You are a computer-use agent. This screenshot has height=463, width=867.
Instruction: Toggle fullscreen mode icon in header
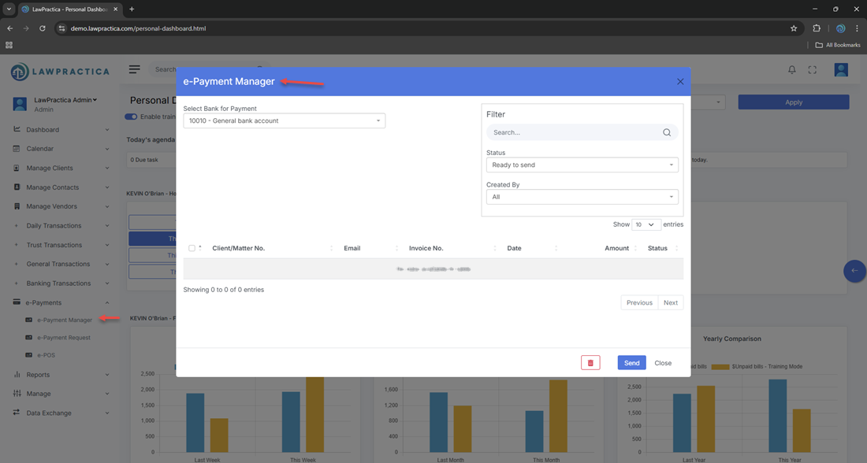pyautogui.click(x=813, y=70)
